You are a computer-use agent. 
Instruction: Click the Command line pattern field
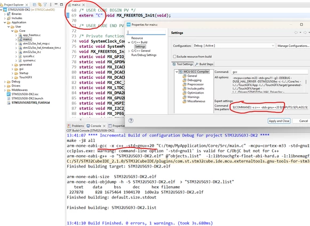click(x=269, y=107)
